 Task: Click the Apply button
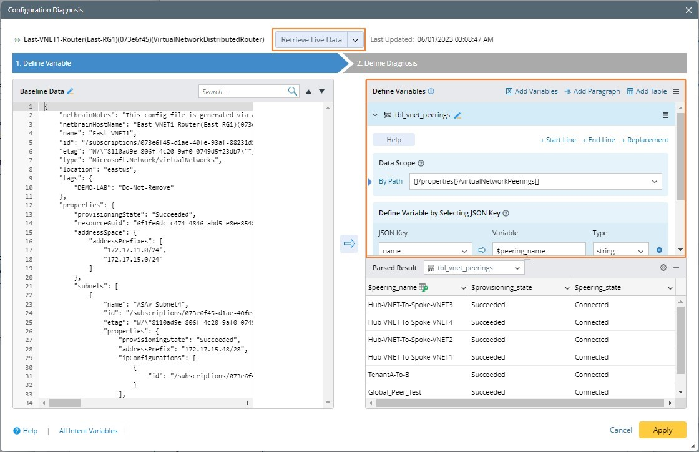662,430
